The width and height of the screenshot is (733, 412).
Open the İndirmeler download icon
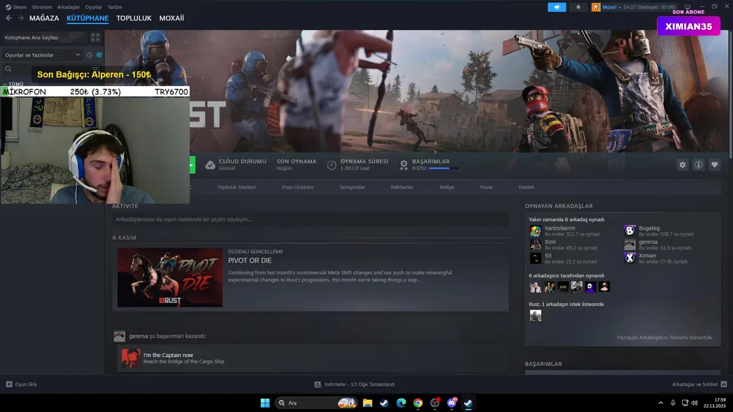318,385
